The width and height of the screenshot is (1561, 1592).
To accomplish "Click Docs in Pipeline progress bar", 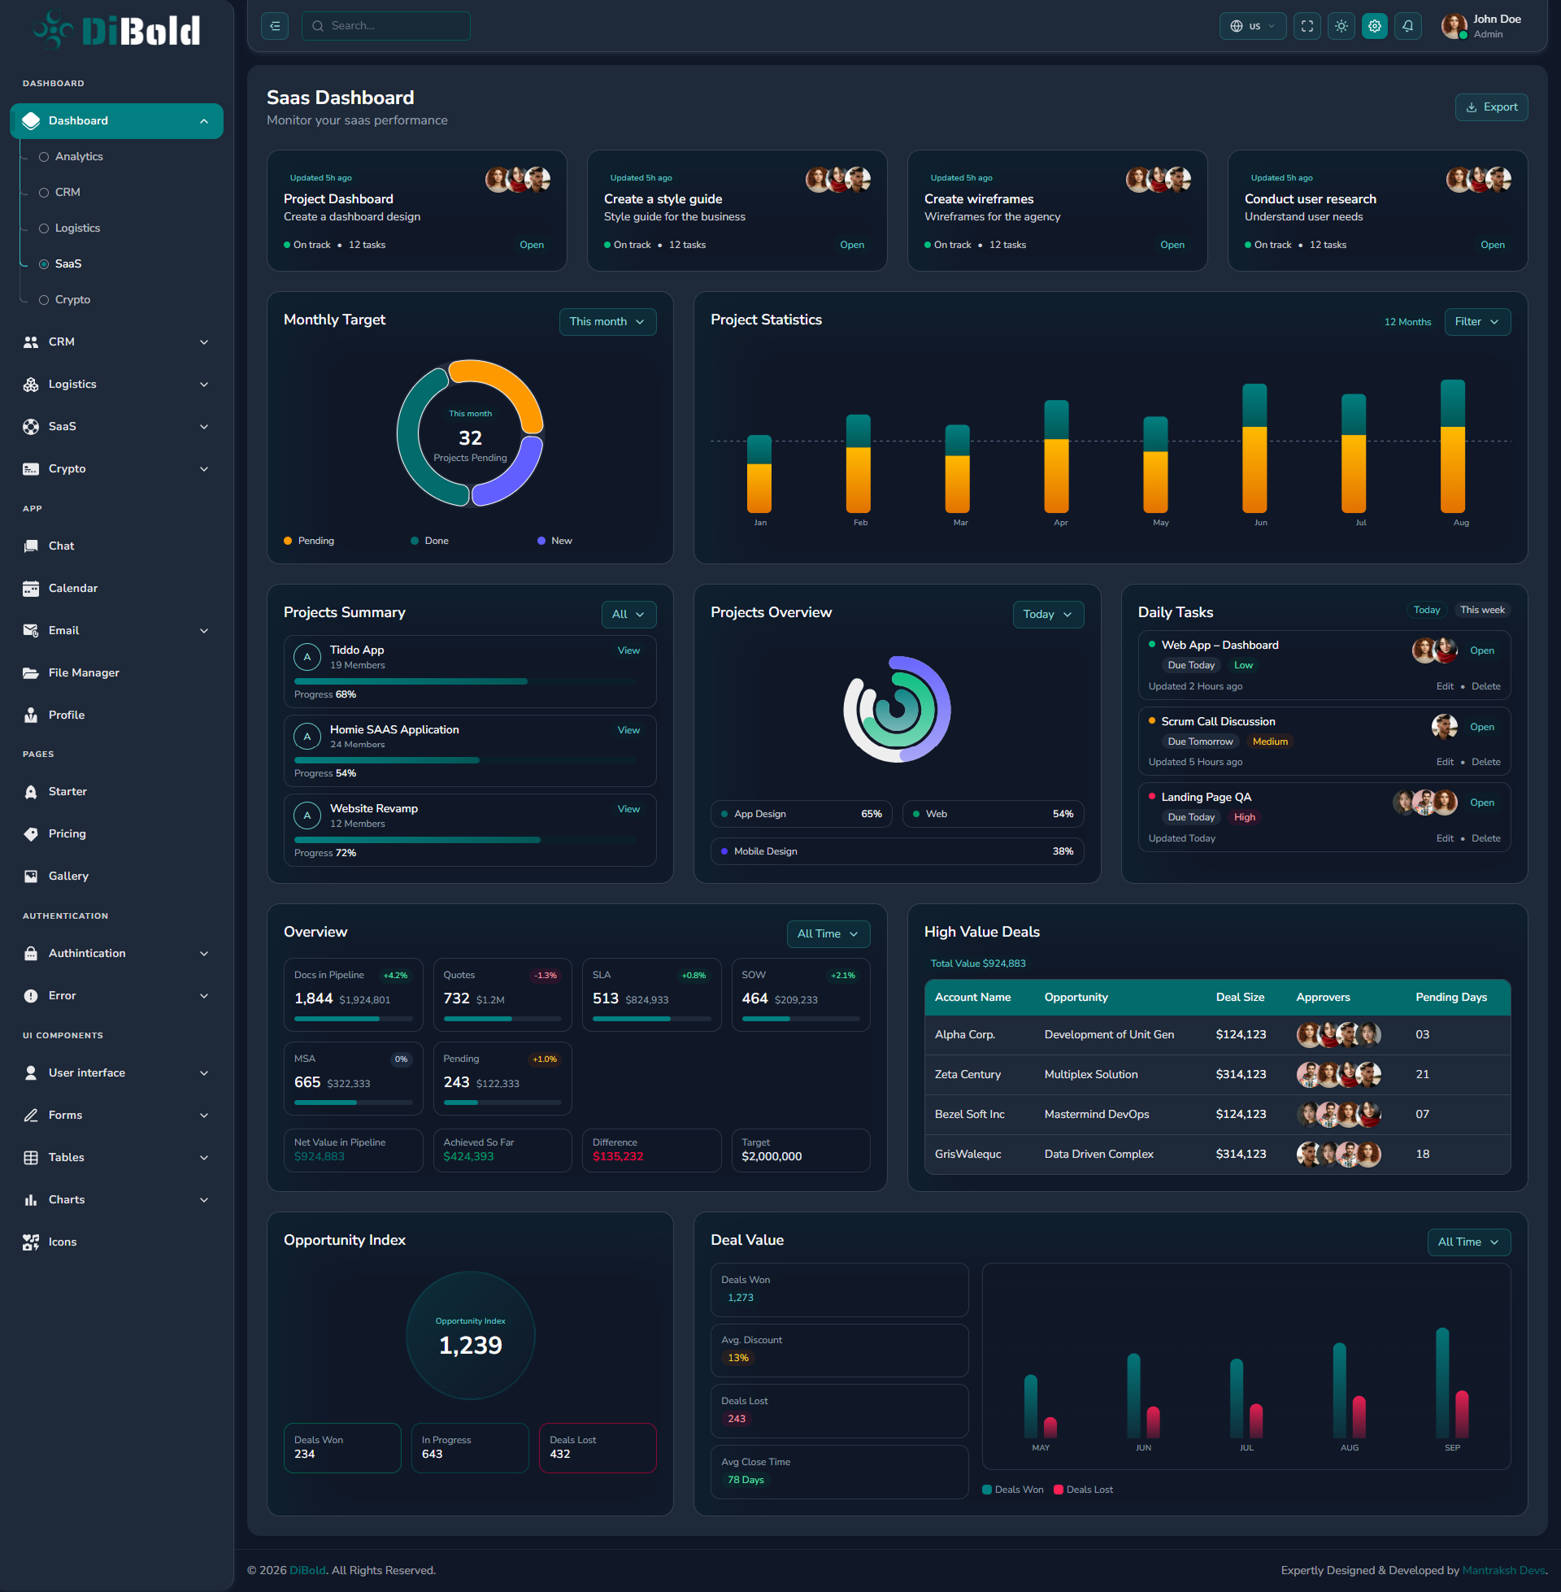I will pos(354,1019).
